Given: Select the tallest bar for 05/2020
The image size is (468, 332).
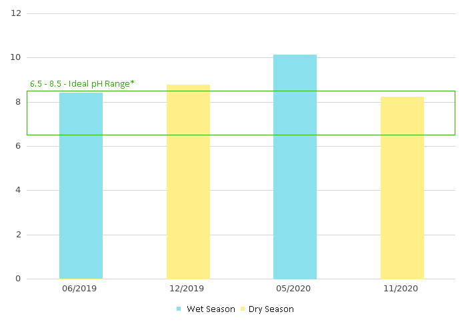Looking at the screenshot, I should point(295,167).
